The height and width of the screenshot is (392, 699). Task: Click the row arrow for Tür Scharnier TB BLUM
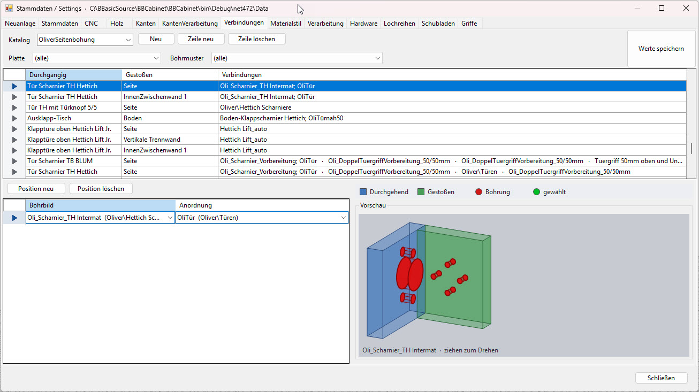(x=14, y=161)
